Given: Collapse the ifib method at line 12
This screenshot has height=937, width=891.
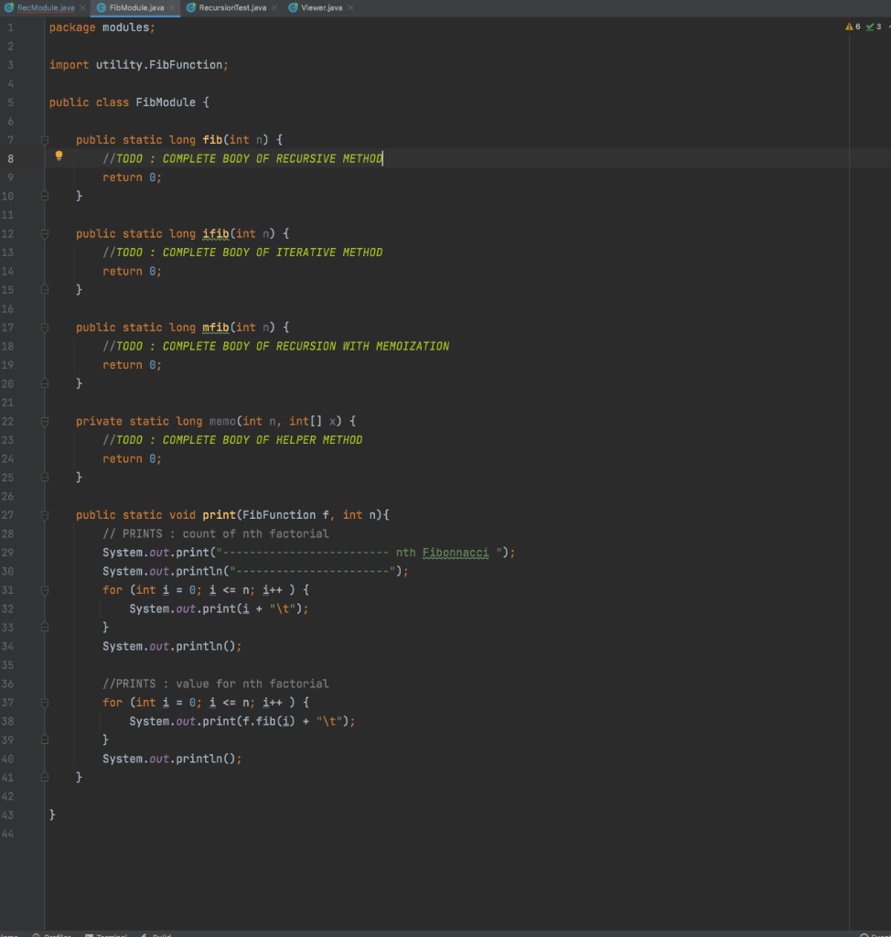Looking at the screenshot, I should click(x=45, y=233).
